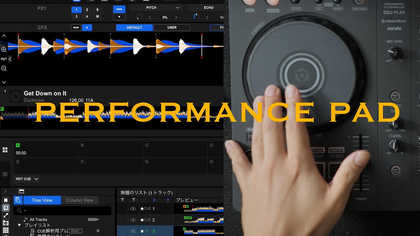Select the CFX USER tab
The height and width of the screenshot is (236, 420).
[172, 28]
